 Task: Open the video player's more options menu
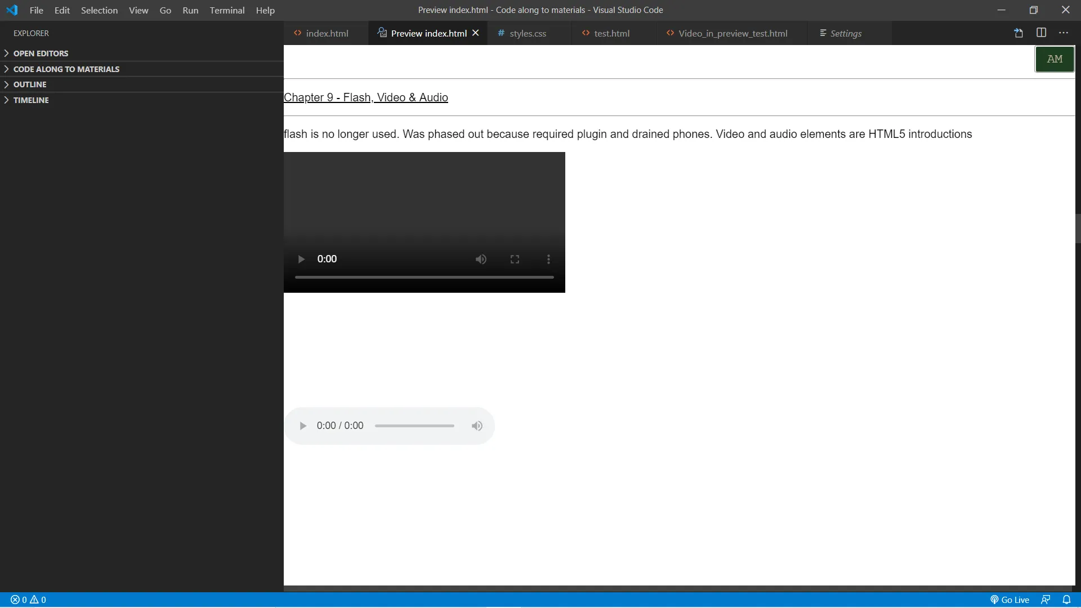coord(548,259)
